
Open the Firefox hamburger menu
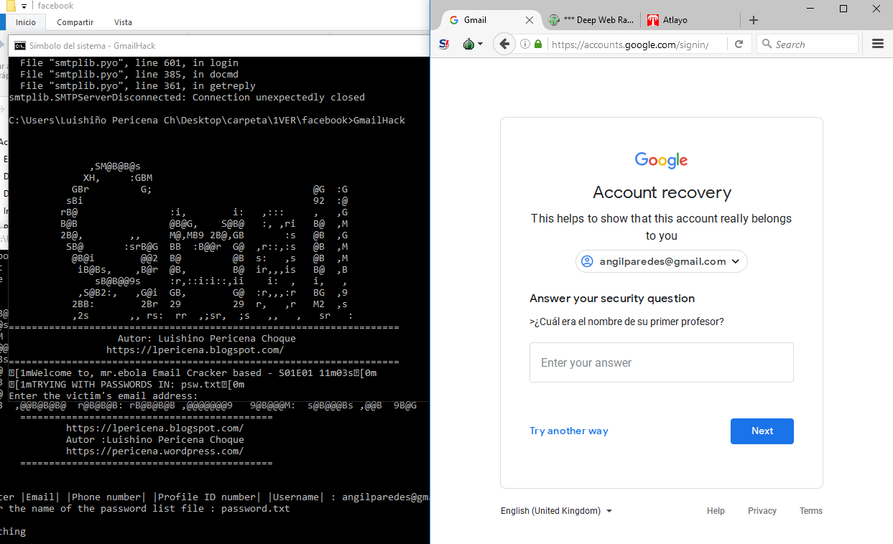878,43
